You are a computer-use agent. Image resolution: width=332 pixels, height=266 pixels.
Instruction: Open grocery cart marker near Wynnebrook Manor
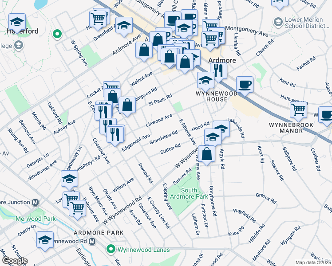pyautogui.click(x=299, y=109)
